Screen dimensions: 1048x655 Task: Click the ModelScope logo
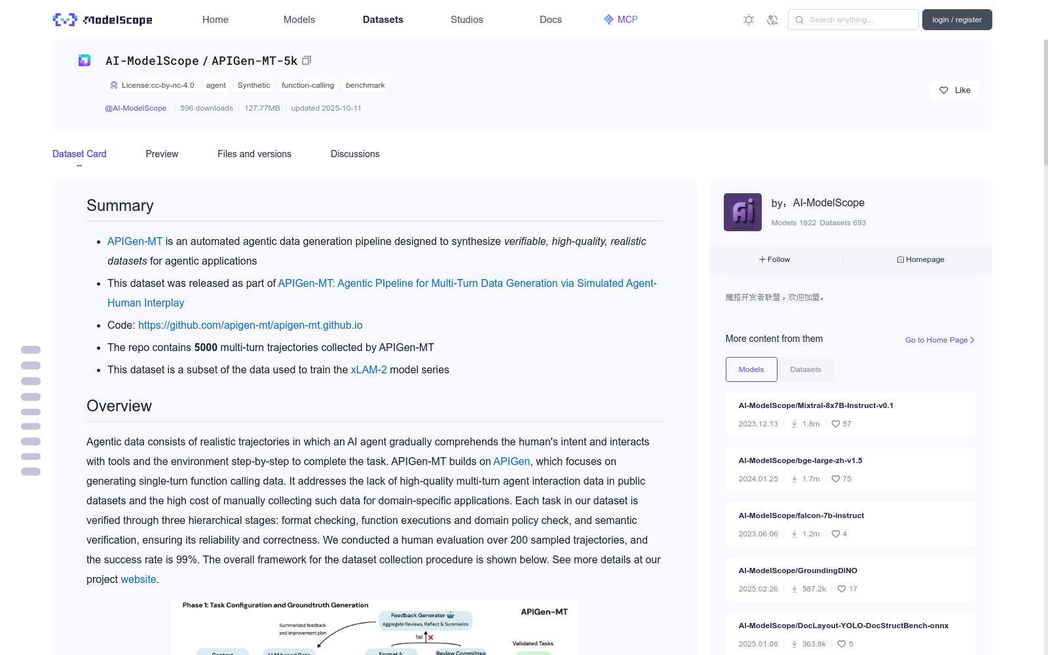click(102, 20)
